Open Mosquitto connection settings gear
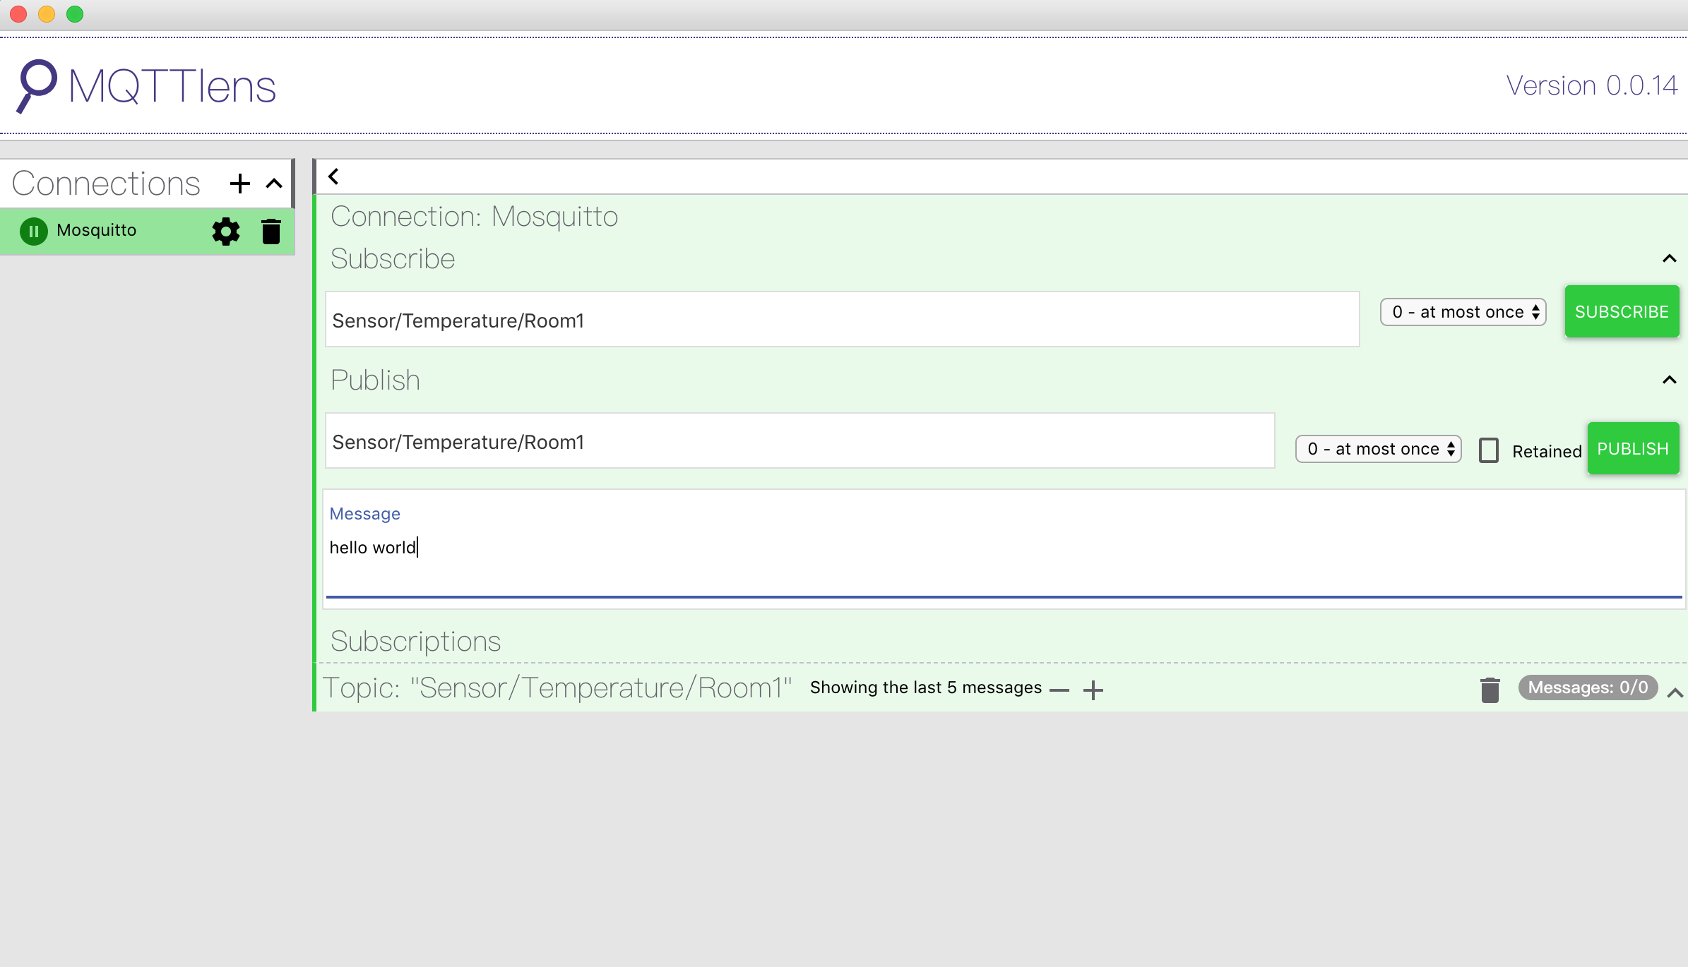Image resolution: width=1688 pixels, height=967 pixels. (x=226, y=231)
